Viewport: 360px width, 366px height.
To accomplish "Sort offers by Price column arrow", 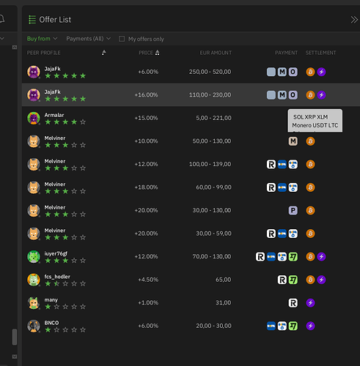I will 157,53.
